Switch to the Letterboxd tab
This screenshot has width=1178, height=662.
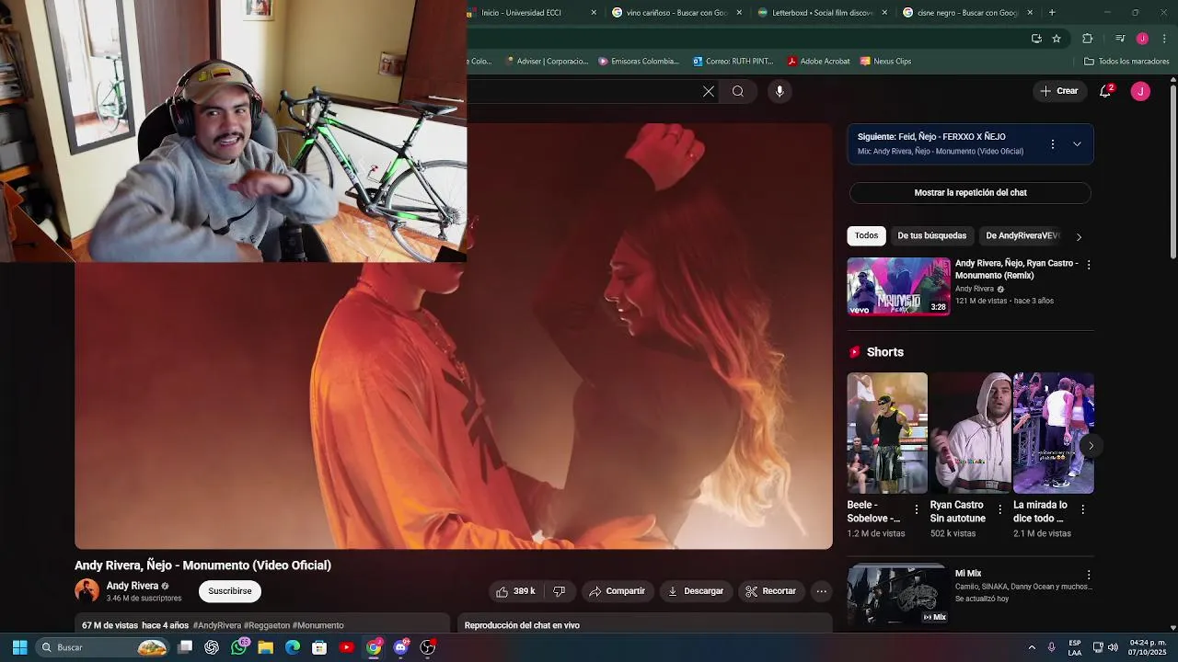coord(822,13)
